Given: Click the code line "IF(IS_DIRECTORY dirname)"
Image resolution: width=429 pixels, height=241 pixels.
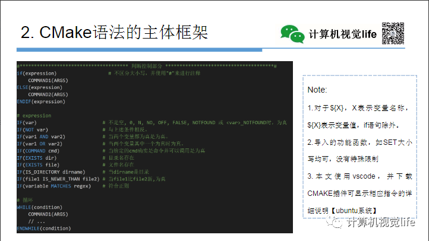Looking at the screenshot, I should click(51, 172).
